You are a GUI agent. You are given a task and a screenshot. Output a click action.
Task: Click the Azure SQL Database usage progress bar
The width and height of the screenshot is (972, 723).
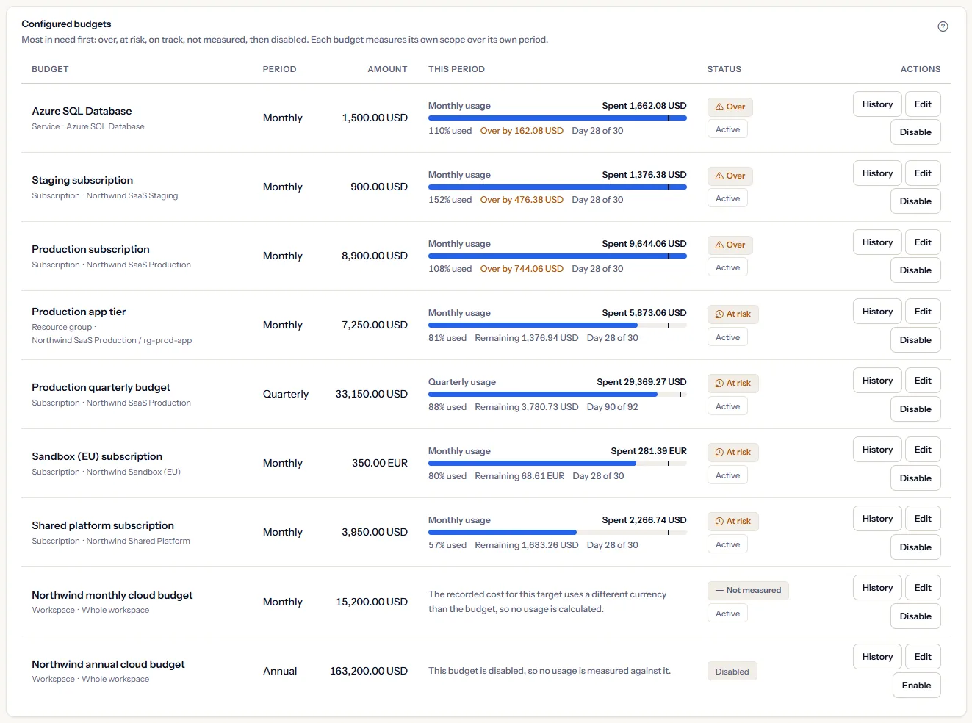[558, 118]
